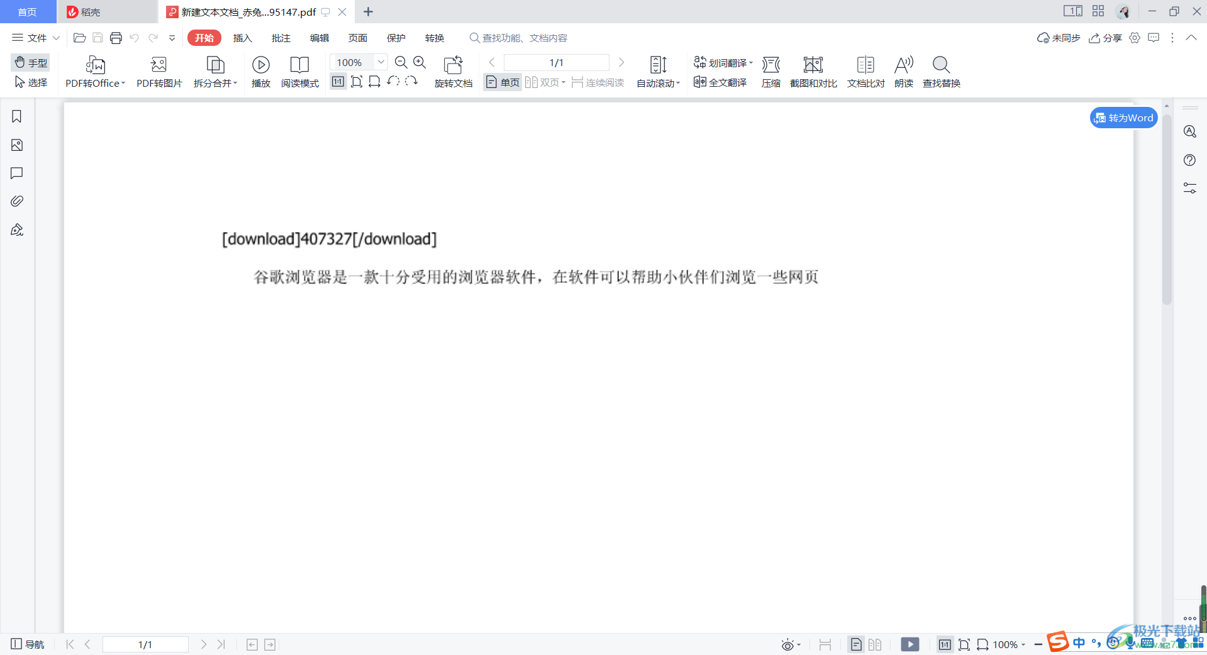This screenshot has height=655, width=1207.
Task: Click the fit page toolbar icon
Action: [357, 81]
